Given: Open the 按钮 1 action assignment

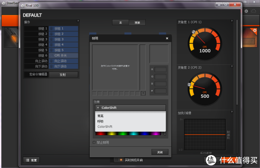Looking at the screenshot, I should click(63, 29).
